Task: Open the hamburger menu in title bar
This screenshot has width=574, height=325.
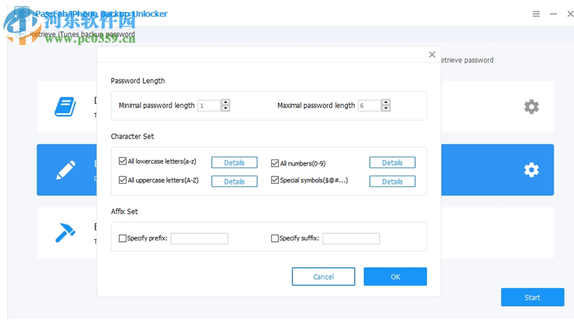Action: point(536,14)
